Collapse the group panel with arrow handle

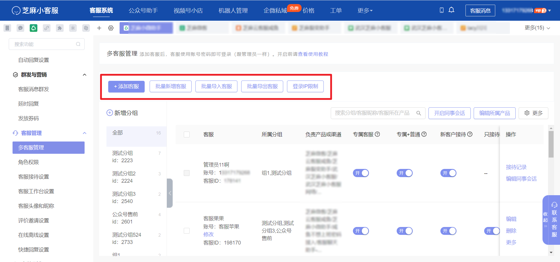(170, 193)
